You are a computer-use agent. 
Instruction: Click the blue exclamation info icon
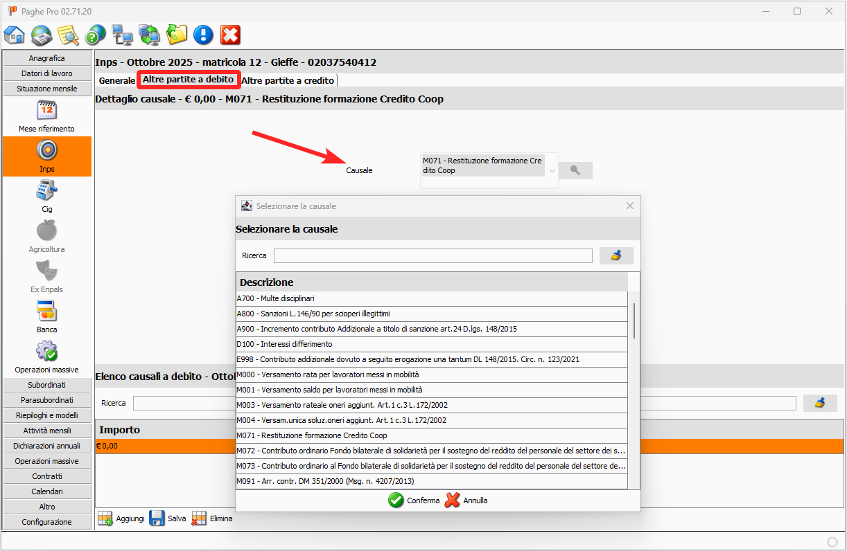[203, 34]
